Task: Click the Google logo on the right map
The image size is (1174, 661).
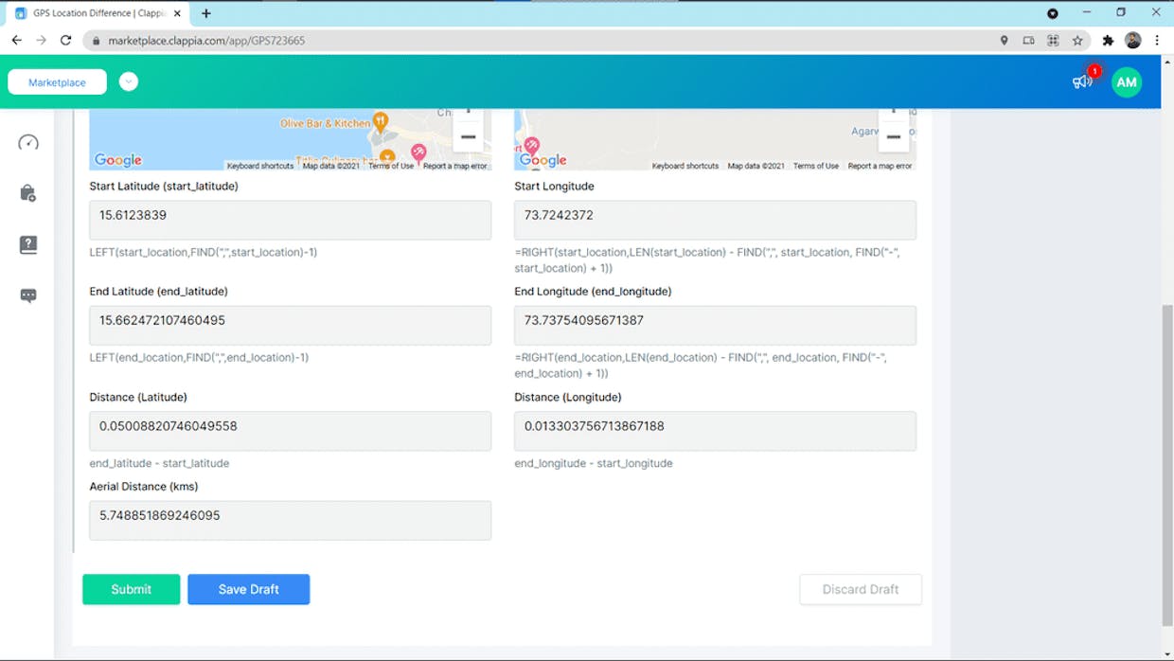Action: (543, 160)
